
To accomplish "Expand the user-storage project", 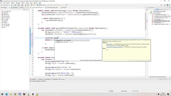I will [x=1, y=24].
